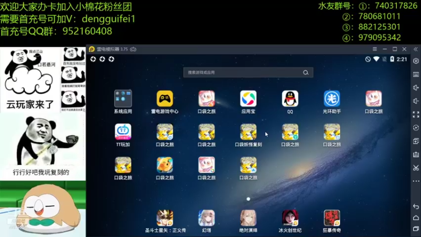
Task: Open 口袋之旅 with blue triangle badge
Action: click(248, 165)
